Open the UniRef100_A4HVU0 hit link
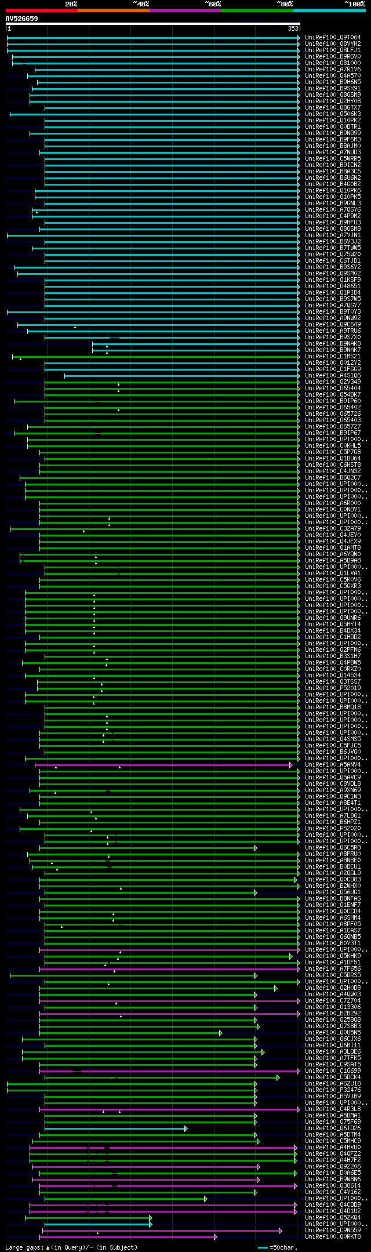The height and width of the screenshot is (1252, 371). [x=333, y=1148]
